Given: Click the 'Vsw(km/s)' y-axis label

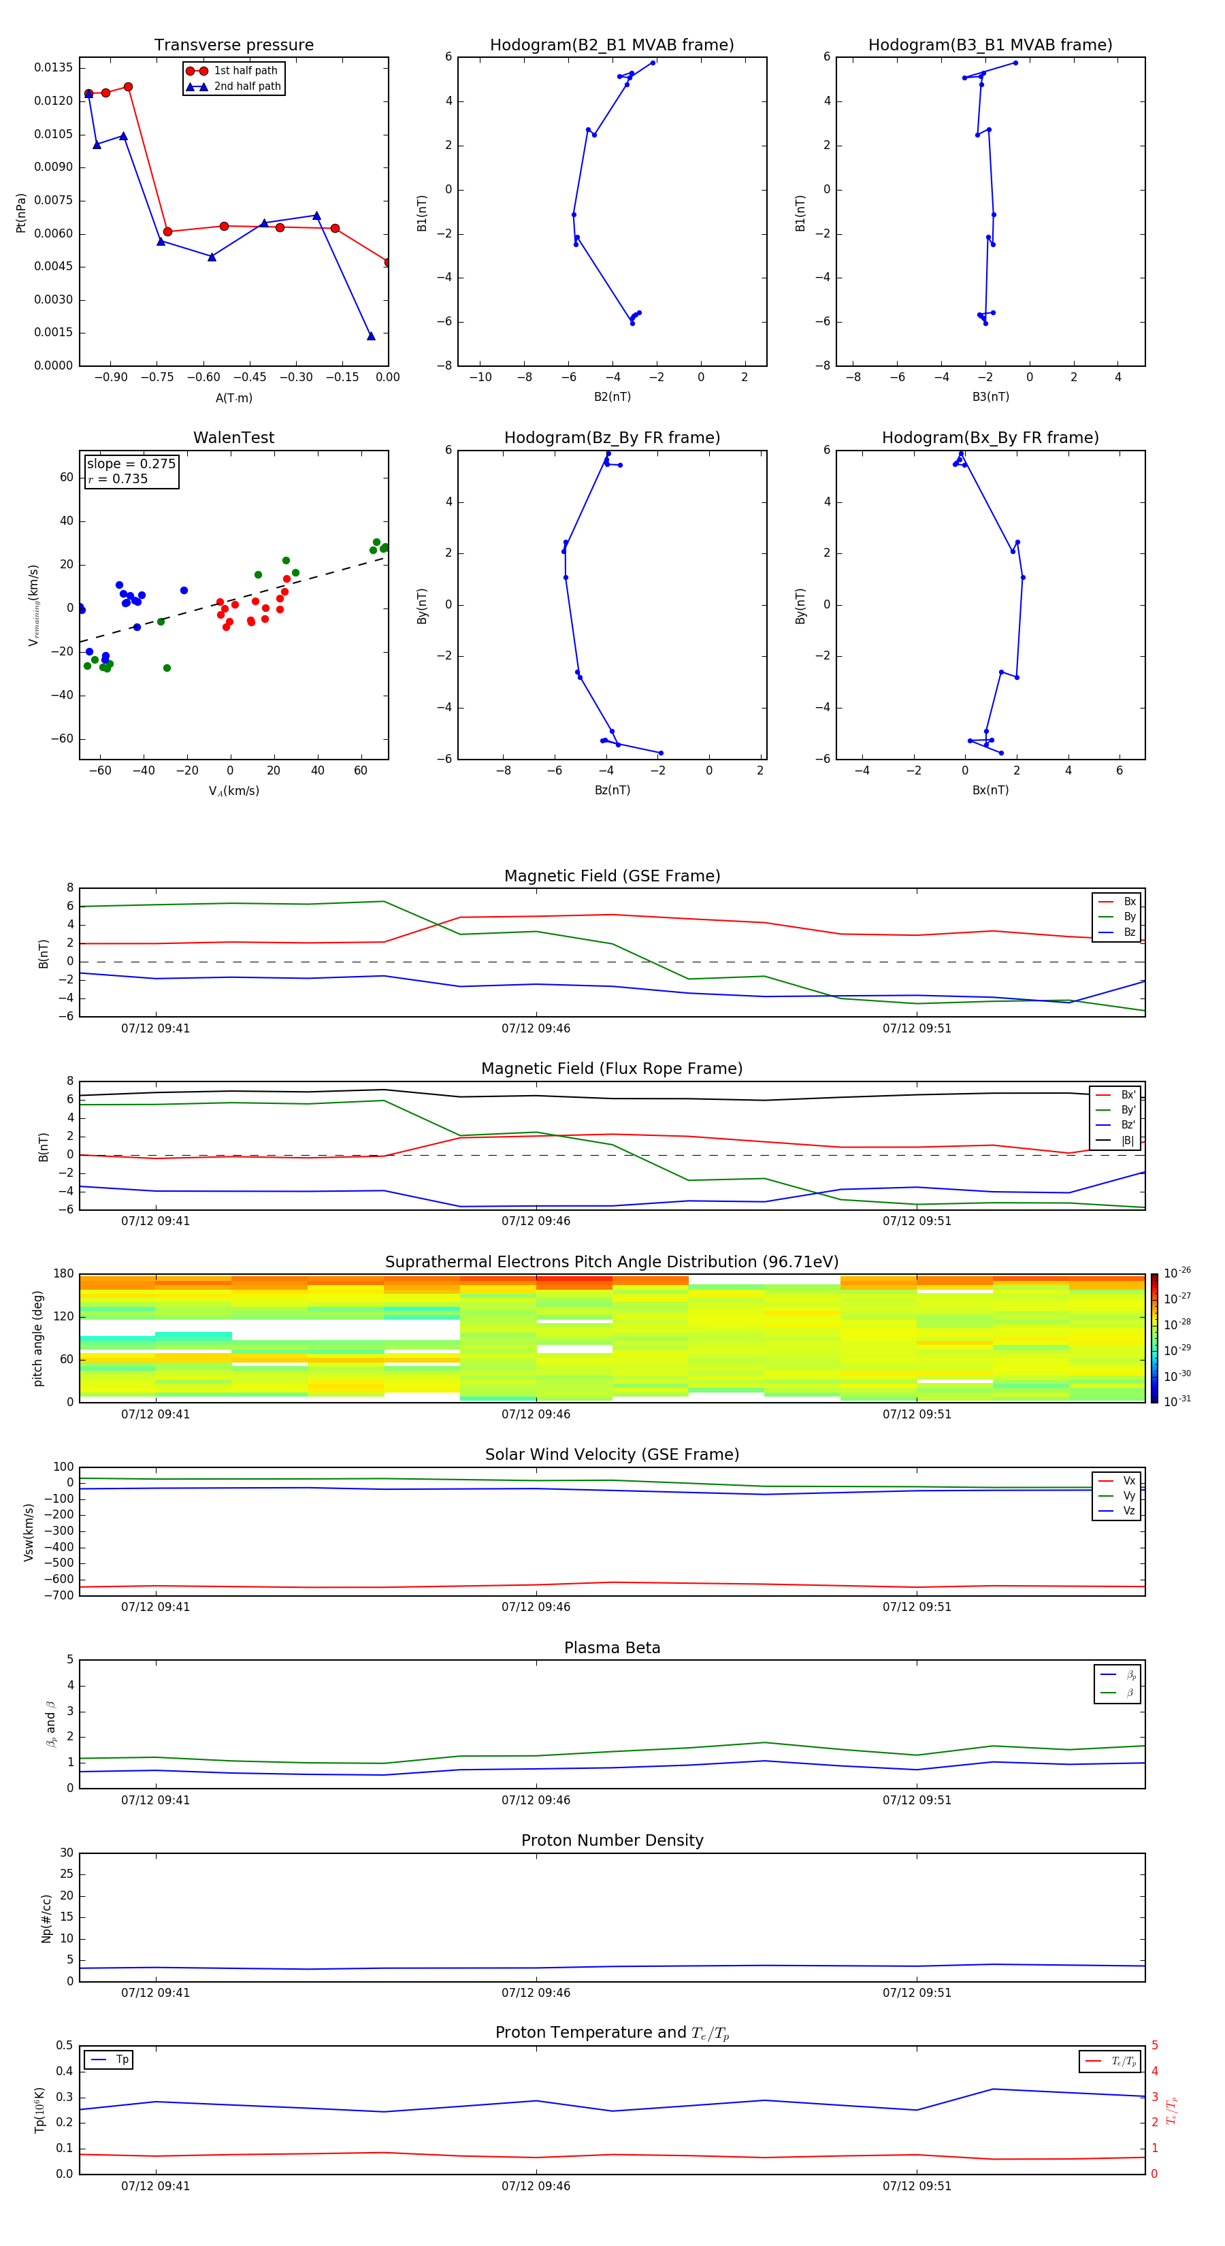Looking at the screenshot, I should click(29, 1532).
